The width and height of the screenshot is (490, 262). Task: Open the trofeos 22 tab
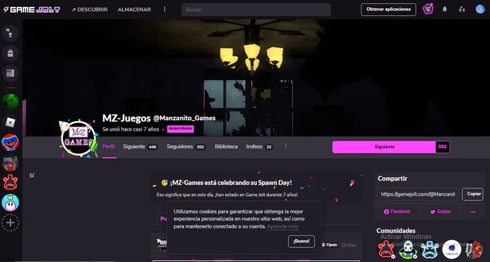point(260,147)
